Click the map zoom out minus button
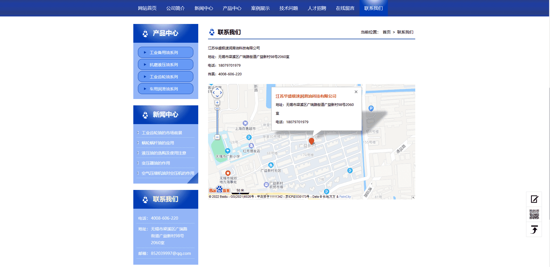 click(217, 137)
